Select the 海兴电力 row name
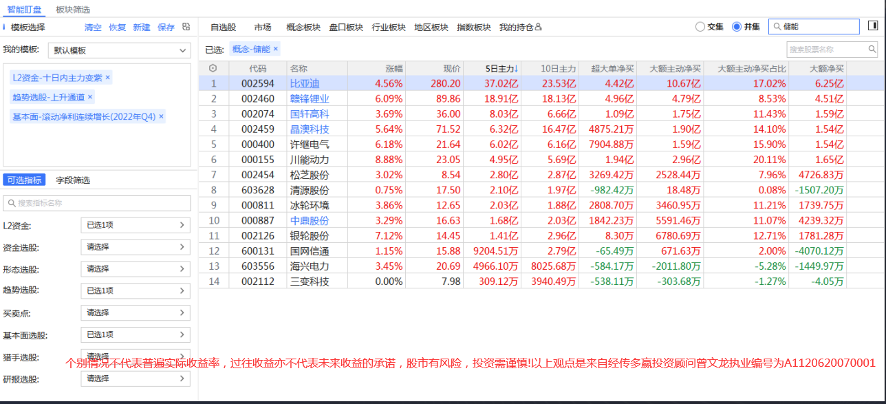The height and width of the screenshot is (404, 886). (x=310, y=266)
